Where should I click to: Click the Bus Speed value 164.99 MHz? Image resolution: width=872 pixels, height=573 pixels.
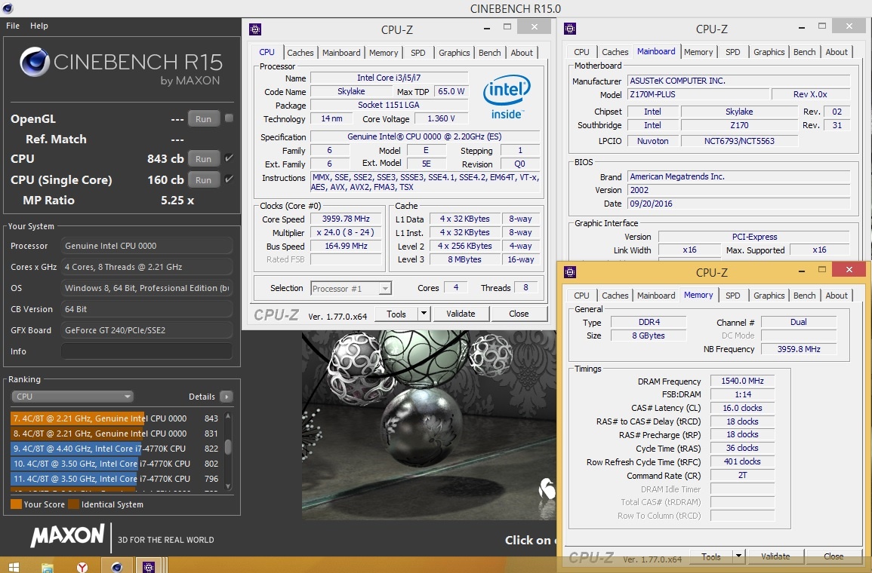(x=346, y=246)
